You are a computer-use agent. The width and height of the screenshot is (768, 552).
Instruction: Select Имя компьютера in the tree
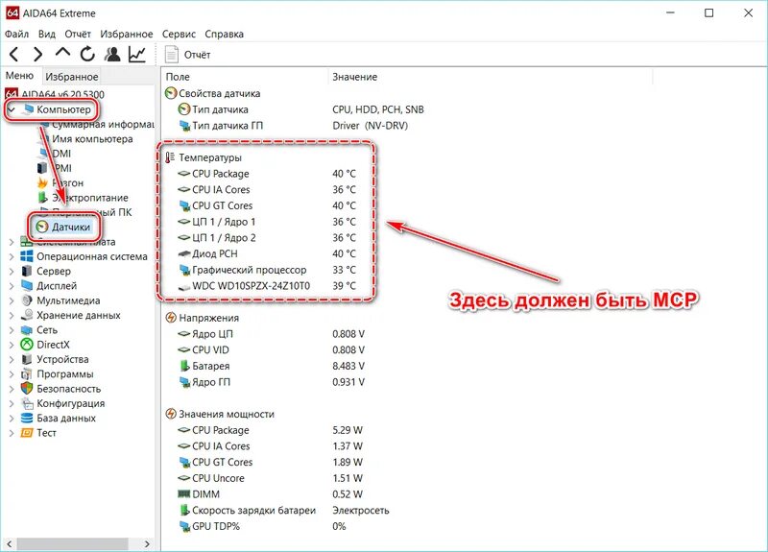pyautogui.click(x=92, y=138)
